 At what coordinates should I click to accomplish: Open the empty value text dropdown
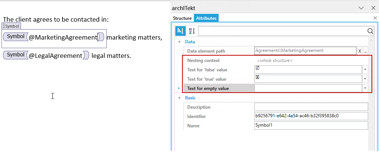coord(365,88)
